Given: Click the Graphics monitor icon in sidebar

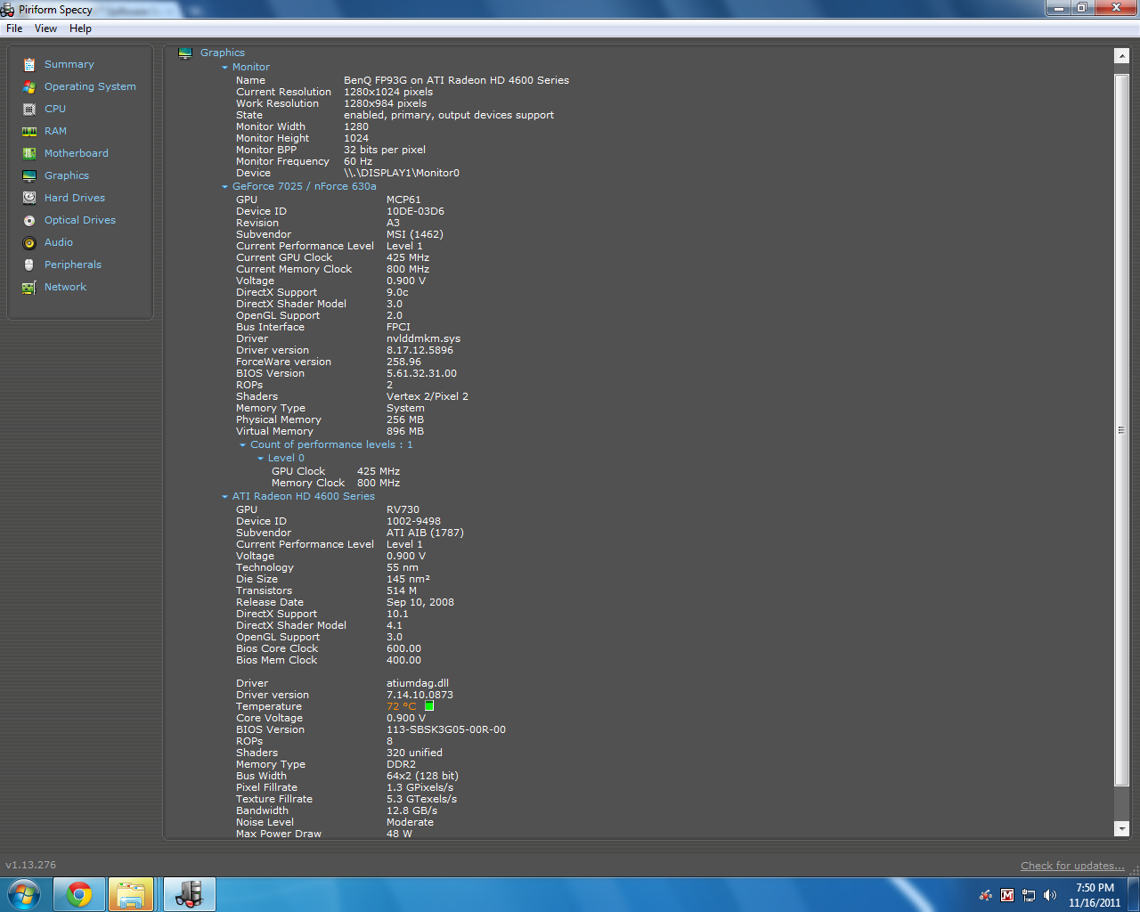Looking at the screenshot, I should point(29,175).
